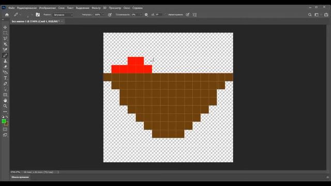This screenshot has width=331, height=186.
Task: Swap foreground and background colors
Action: tap(7, 117)
